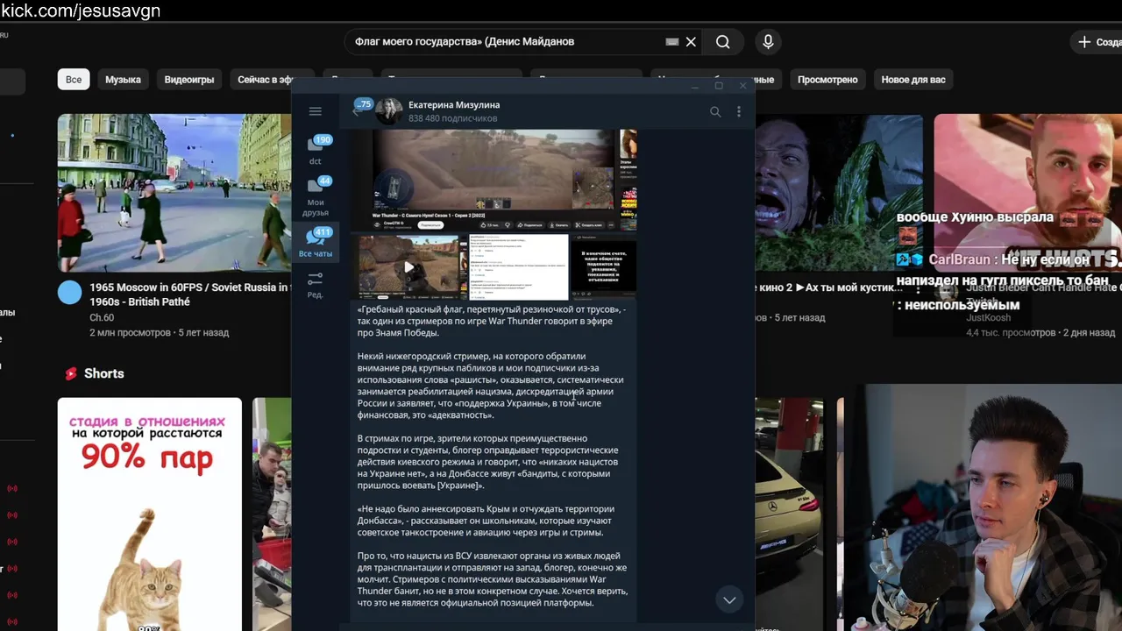This screenshot has width=1122, height=631.
Task: Select the Видеоигры filter chip
Action: [189, 80]
